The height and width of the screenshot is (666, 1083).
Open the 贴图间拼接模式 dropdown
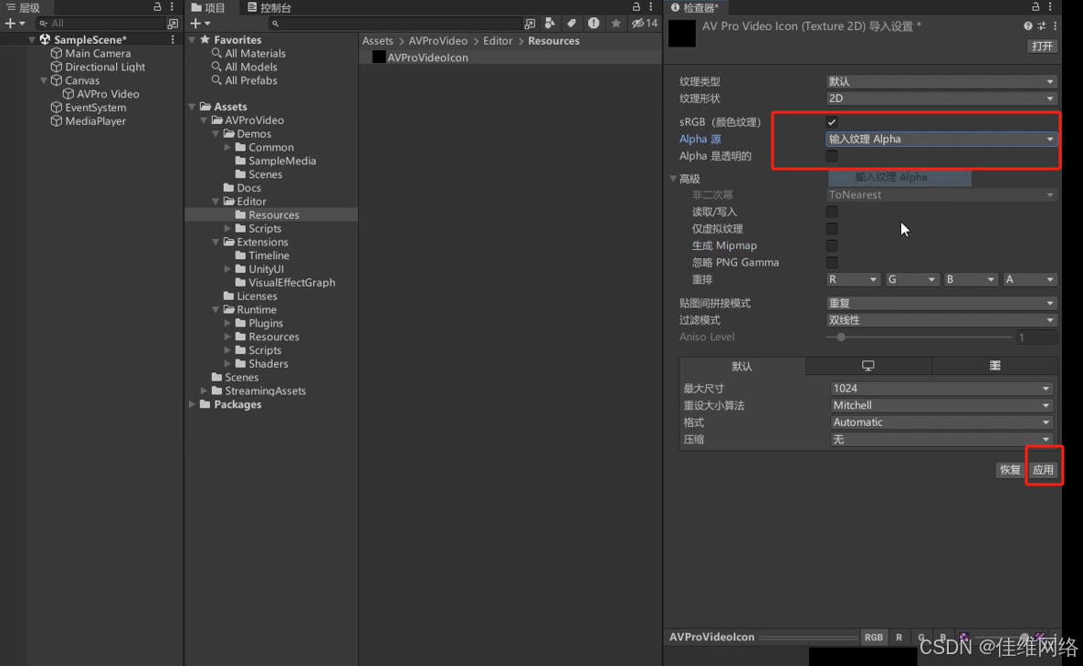coord(941,303)
